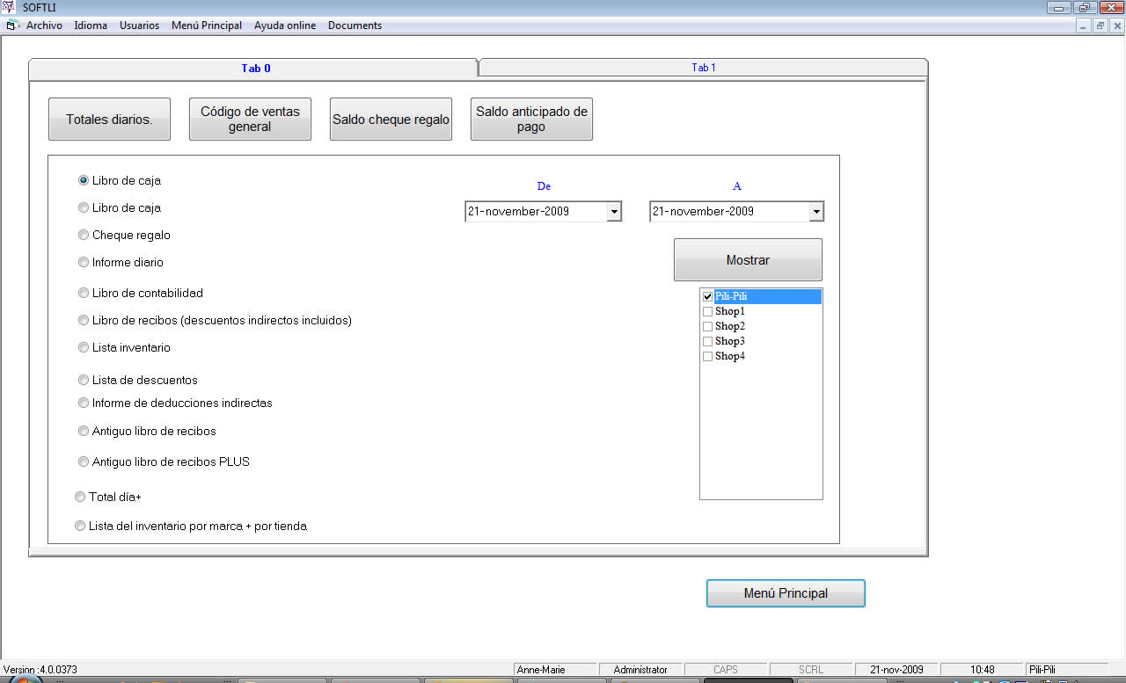Minimize the inner child window in menu bar

tap(1084, 25)
